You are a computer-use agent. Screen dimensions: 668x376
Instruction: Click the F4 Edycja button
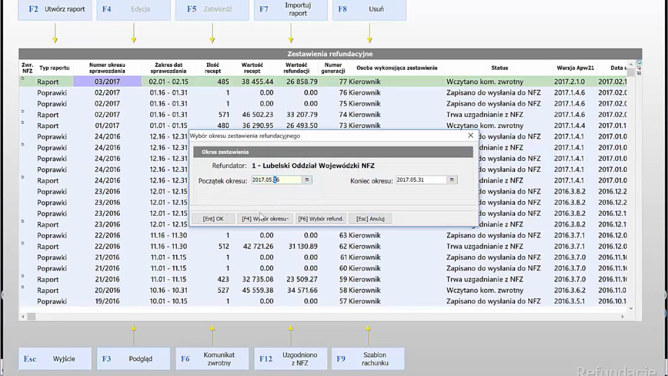134,9
